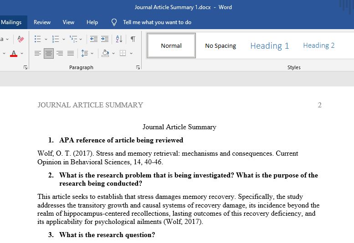Apply the Heading 2 style
The image size is (354, 243).
318,46
